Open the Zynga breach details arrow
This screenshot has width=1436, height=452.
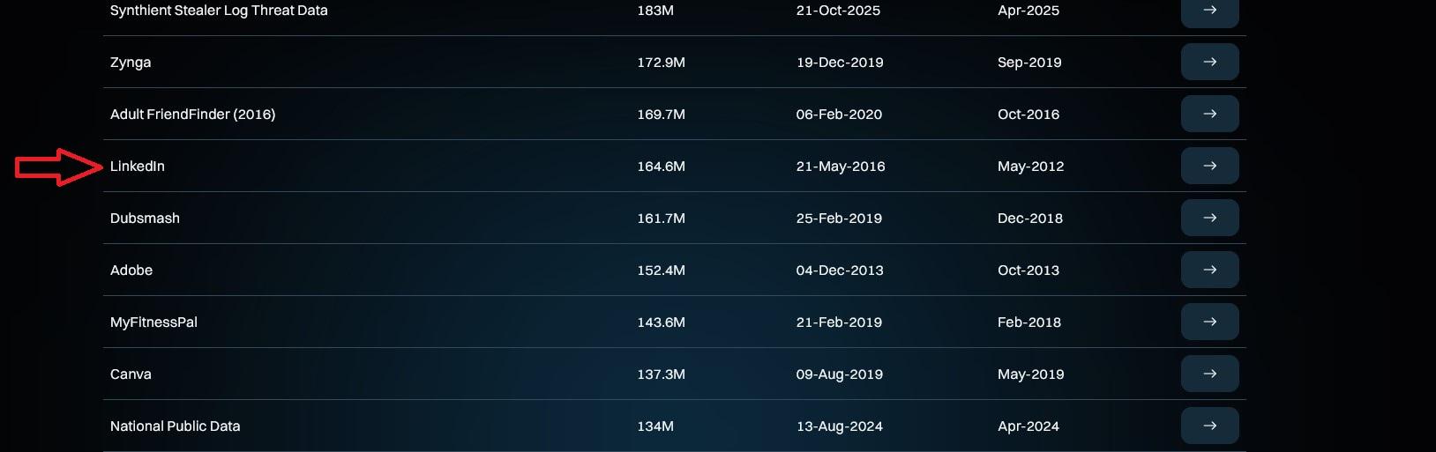point(1209,62)
